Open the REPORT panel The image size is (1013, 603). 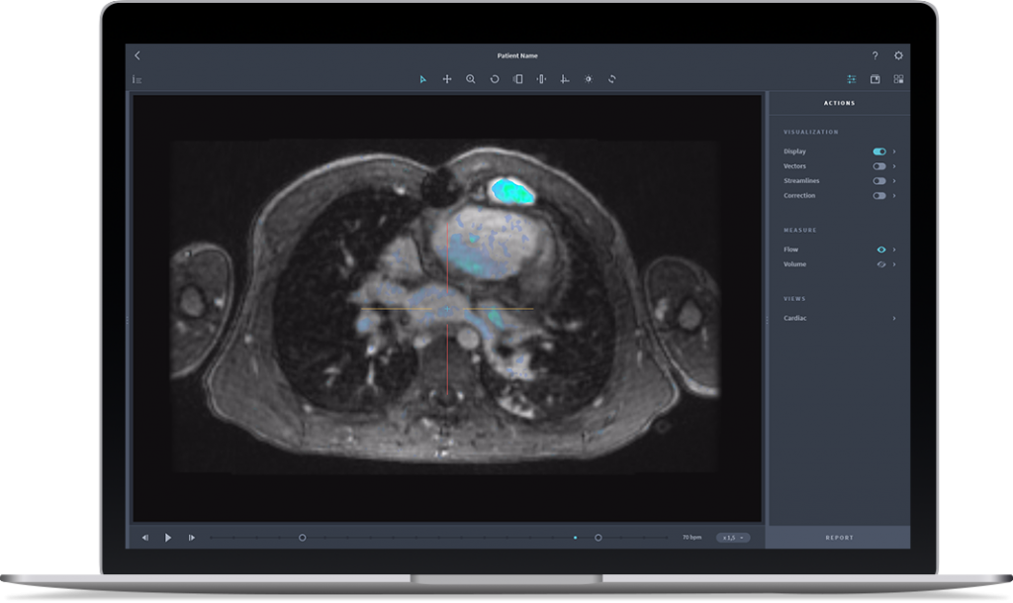(839, 537)
